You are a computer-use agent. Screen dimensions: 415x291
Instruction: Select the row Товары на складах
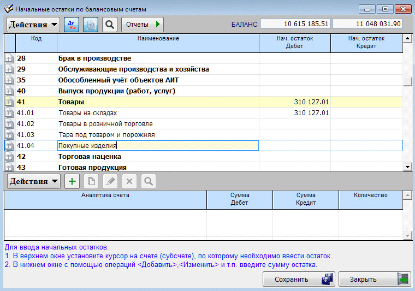click(203, 112)
